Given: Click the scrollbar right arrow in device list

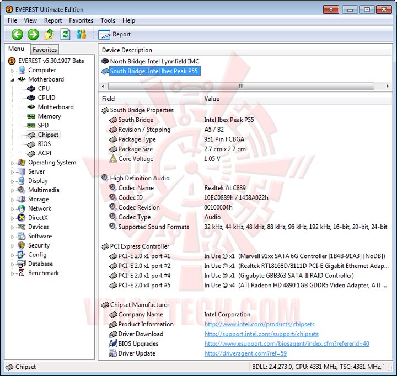Looking at the screenshot, I should click(x=388, y=86).
